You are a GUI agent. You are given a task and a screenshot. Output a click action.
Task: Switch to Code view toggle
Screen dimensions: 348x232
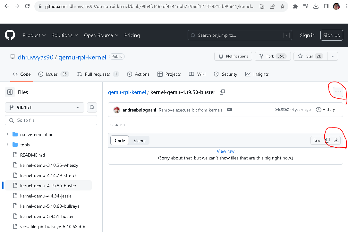[x=120, y=140]
